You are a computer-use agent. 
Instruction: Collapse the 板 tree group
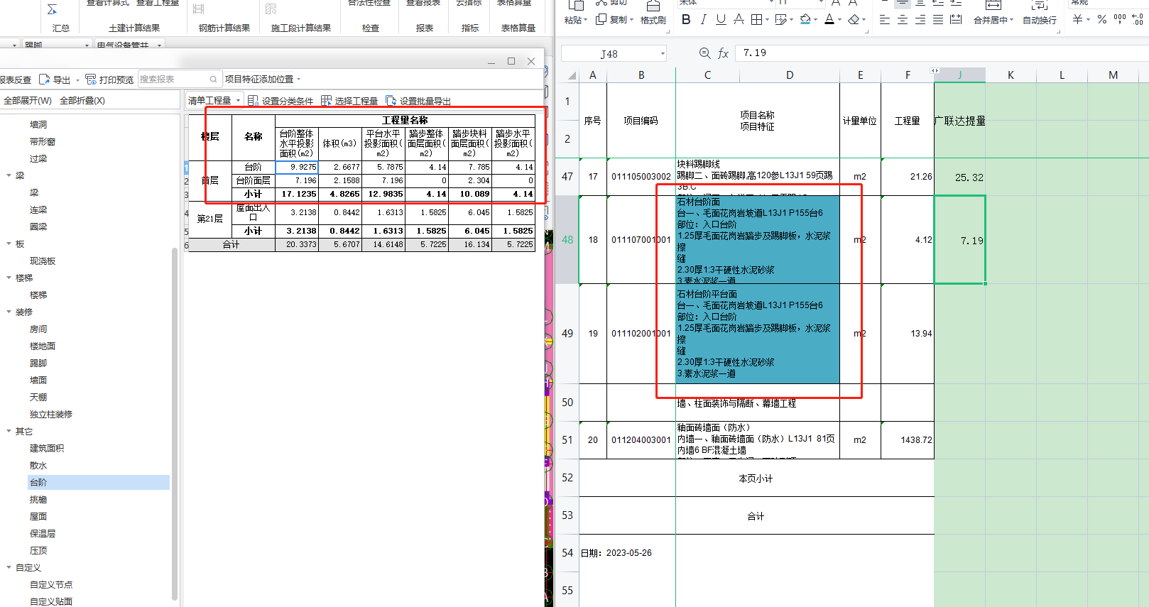(x=9, y=244)
